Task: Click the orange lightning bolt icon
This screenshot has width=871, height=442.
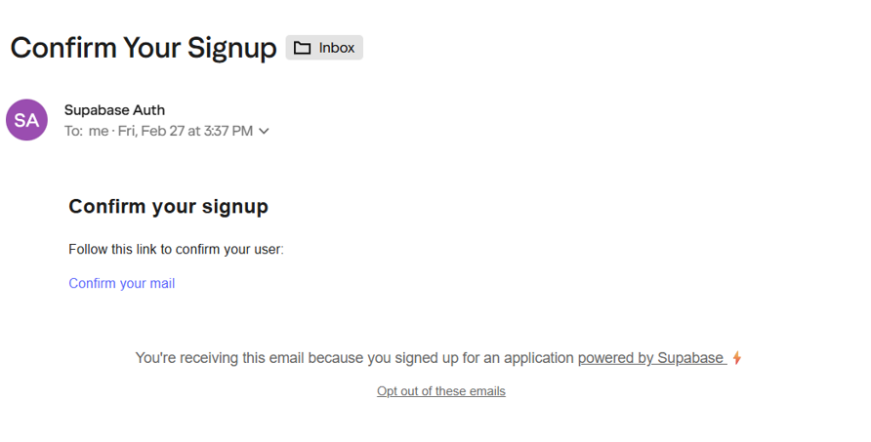Action: click(x=737, y=358)
